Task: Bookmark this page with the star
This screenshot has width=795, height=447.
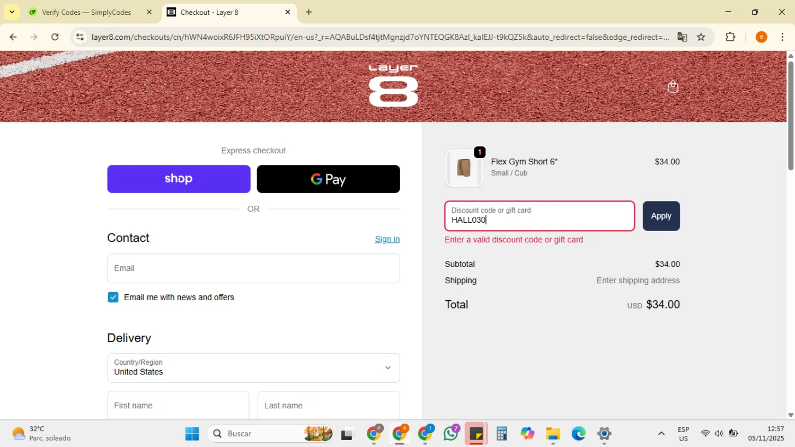Action: tap(701, 37)
